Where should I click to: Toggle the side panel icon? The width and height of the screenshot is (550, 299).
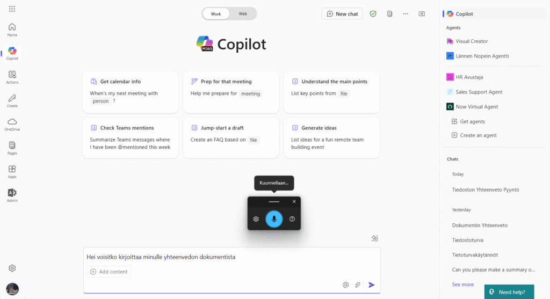[422, 14]
